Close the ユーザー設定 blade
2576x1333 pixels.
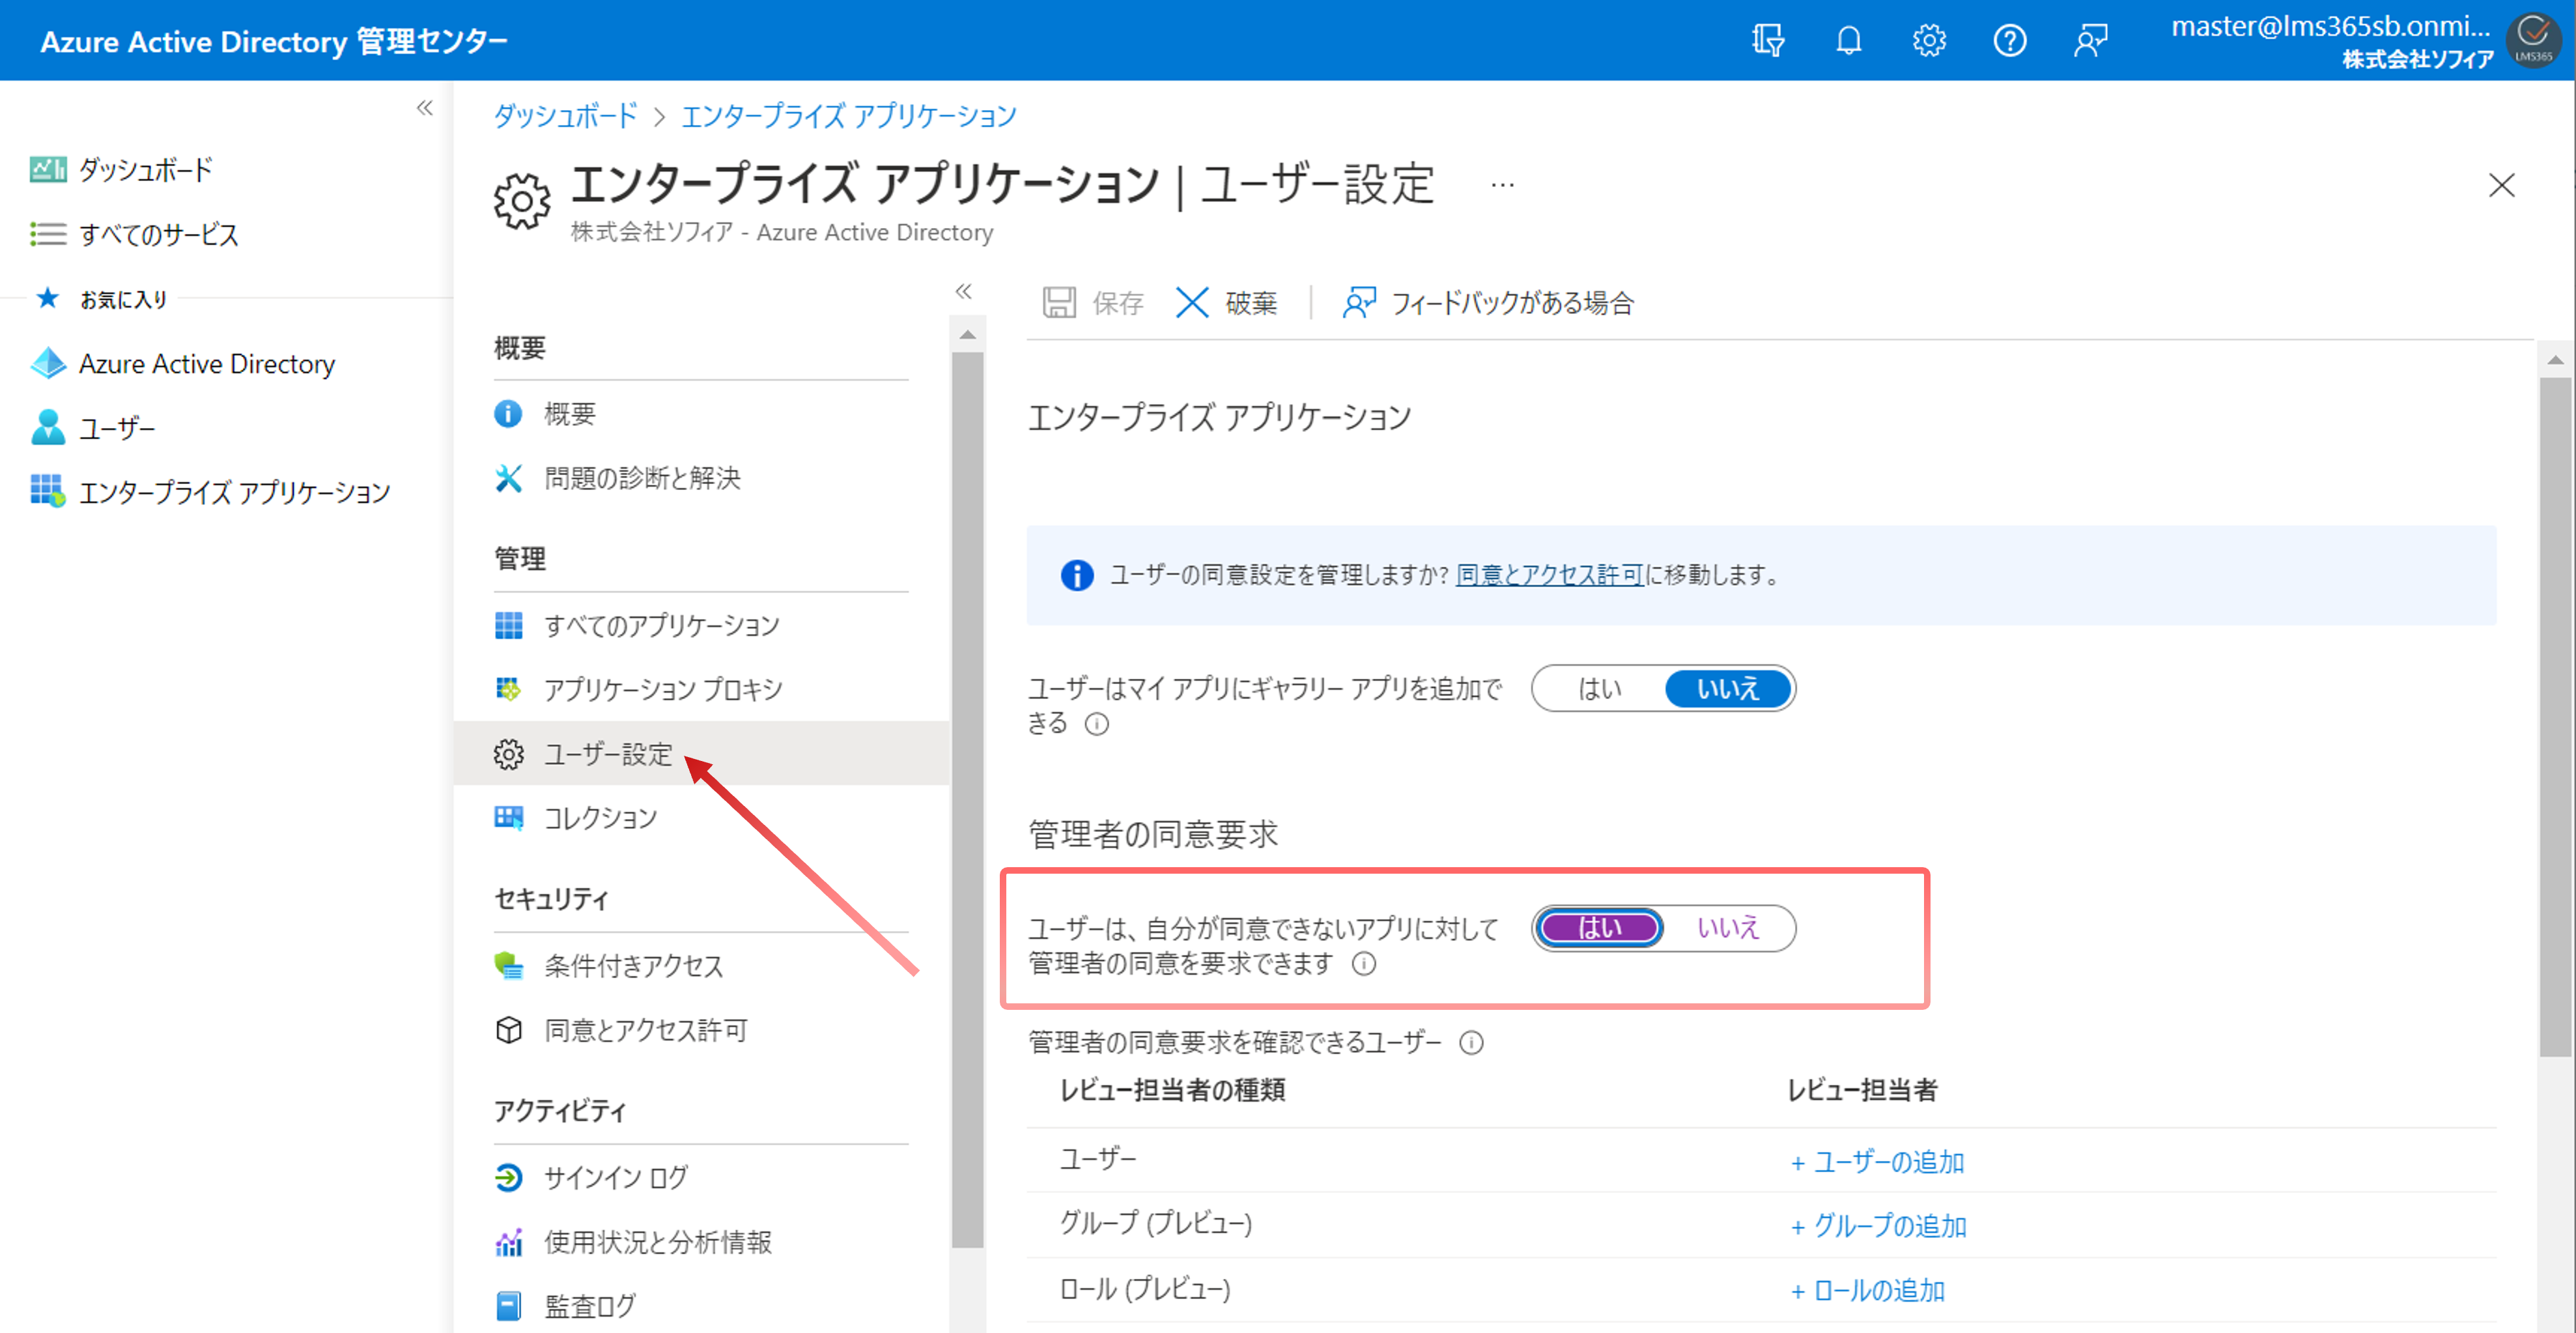tap(2502, 185)
